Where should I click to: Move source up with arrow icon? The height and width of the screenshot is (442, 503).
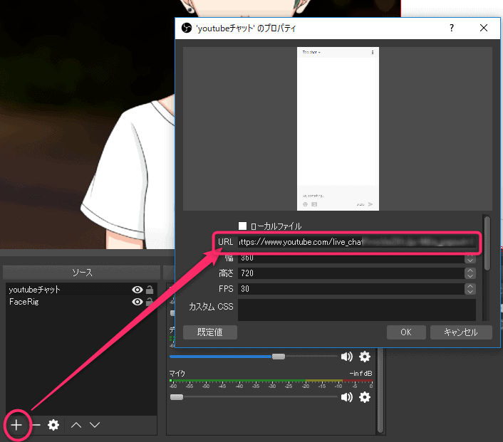76,425
